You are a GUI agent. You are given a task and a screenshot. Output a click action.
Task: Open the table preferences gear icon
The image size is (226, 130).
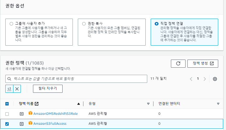pyautogui.click(x=215, y=79)
